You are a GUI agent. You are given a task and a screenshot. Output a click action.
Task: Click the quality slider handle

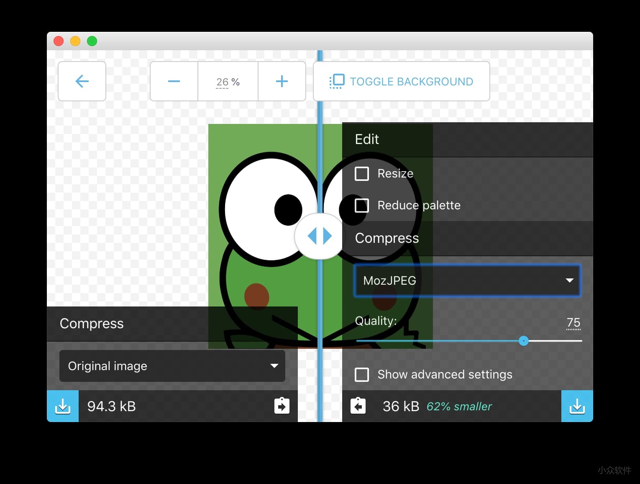tap(523, 341)
